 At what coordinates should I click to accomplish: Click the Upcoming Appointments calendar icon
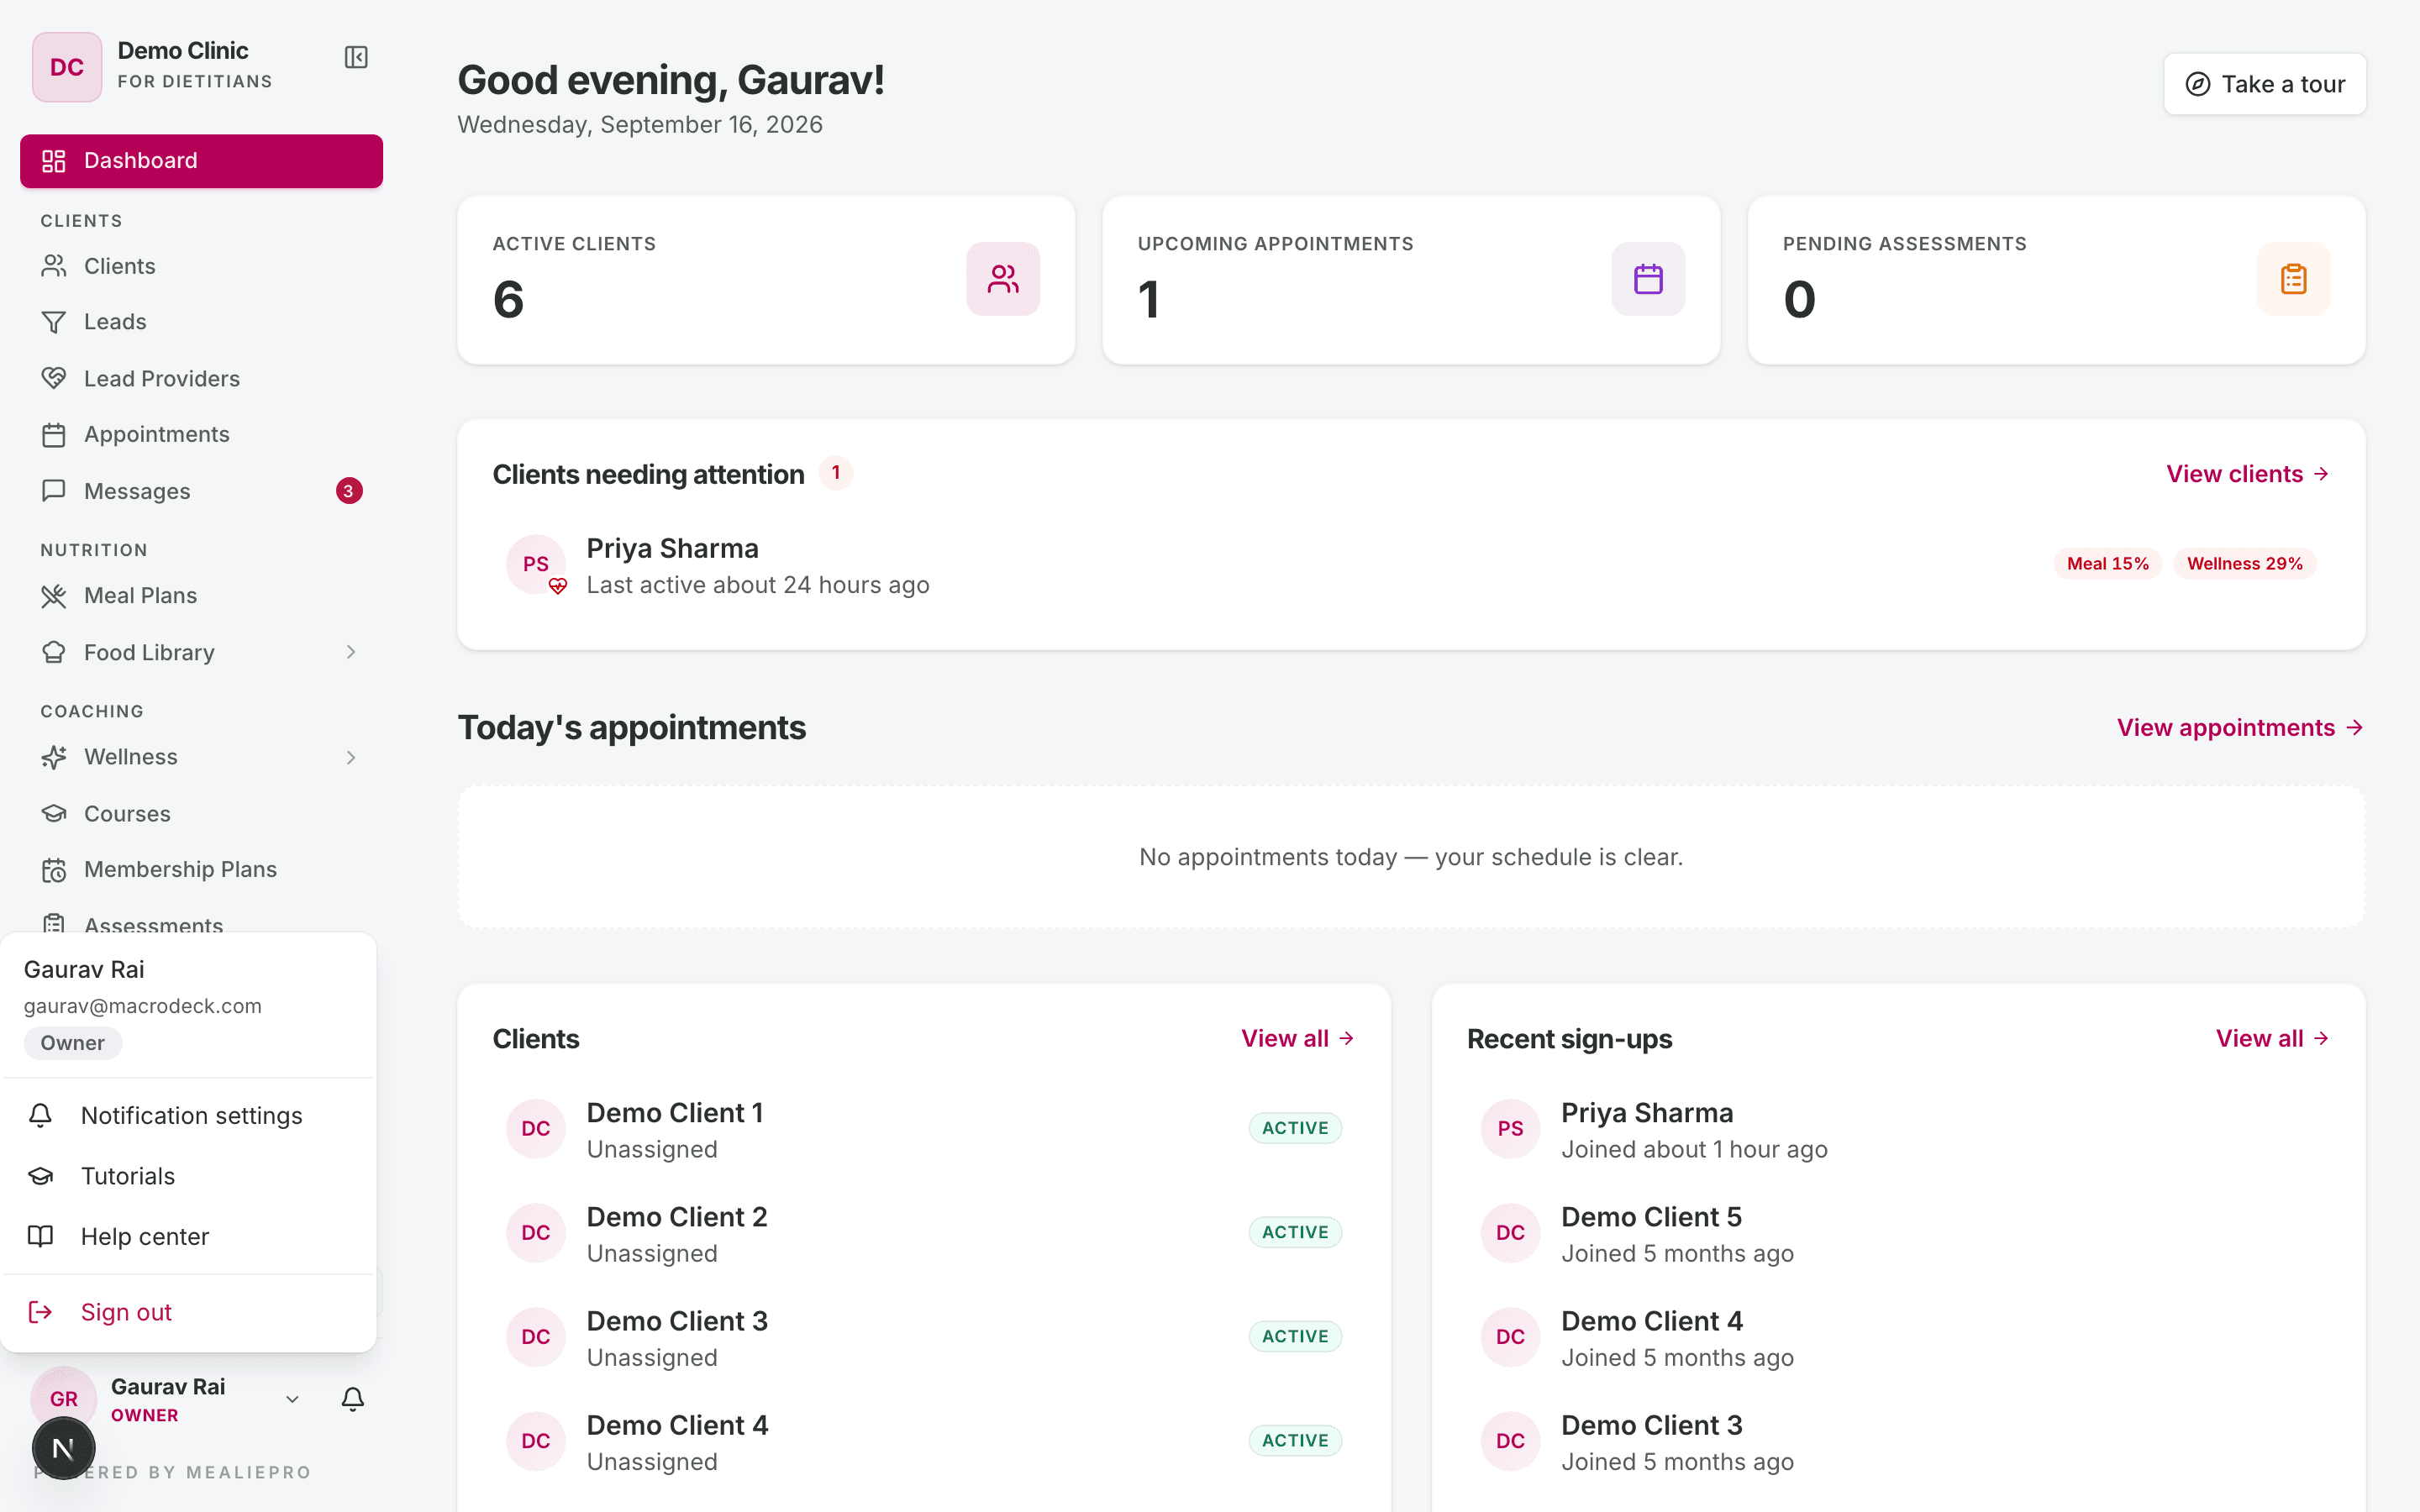pos(1648,279)
